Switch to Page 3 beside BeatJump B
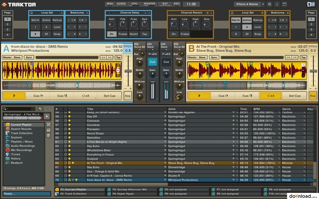 pos(311,29)
